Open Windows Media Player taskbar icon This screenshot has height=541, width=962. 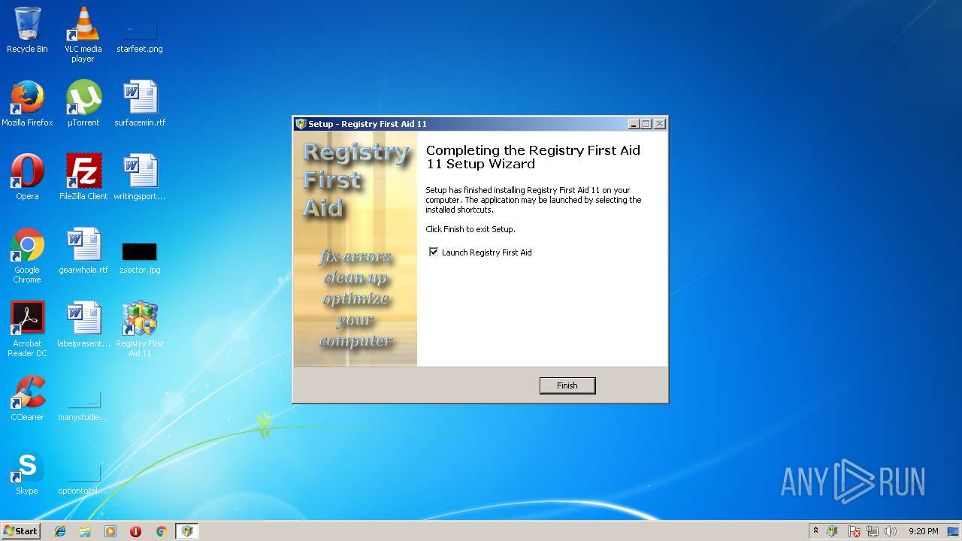pyautogui.click(x=110, y=531)
